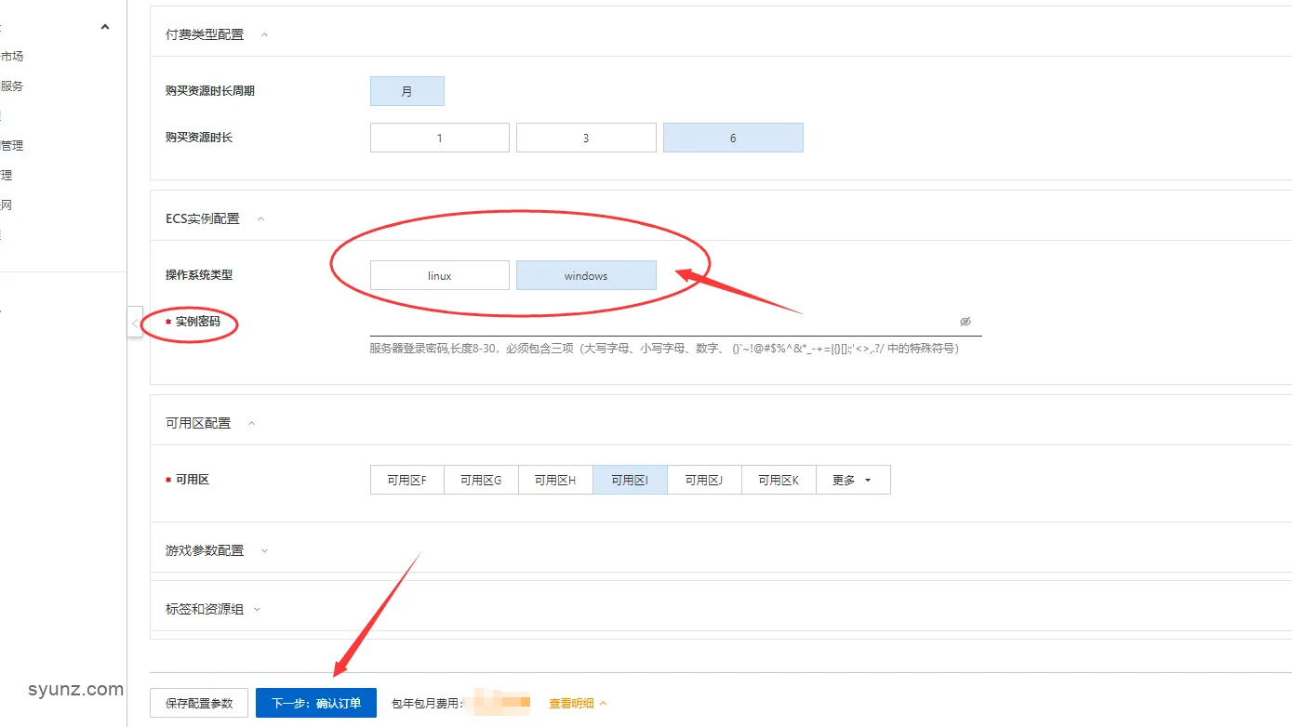Open the 更多 availability zone dropdown
The image size is (1292, 727).
click(x=853, y=480)
